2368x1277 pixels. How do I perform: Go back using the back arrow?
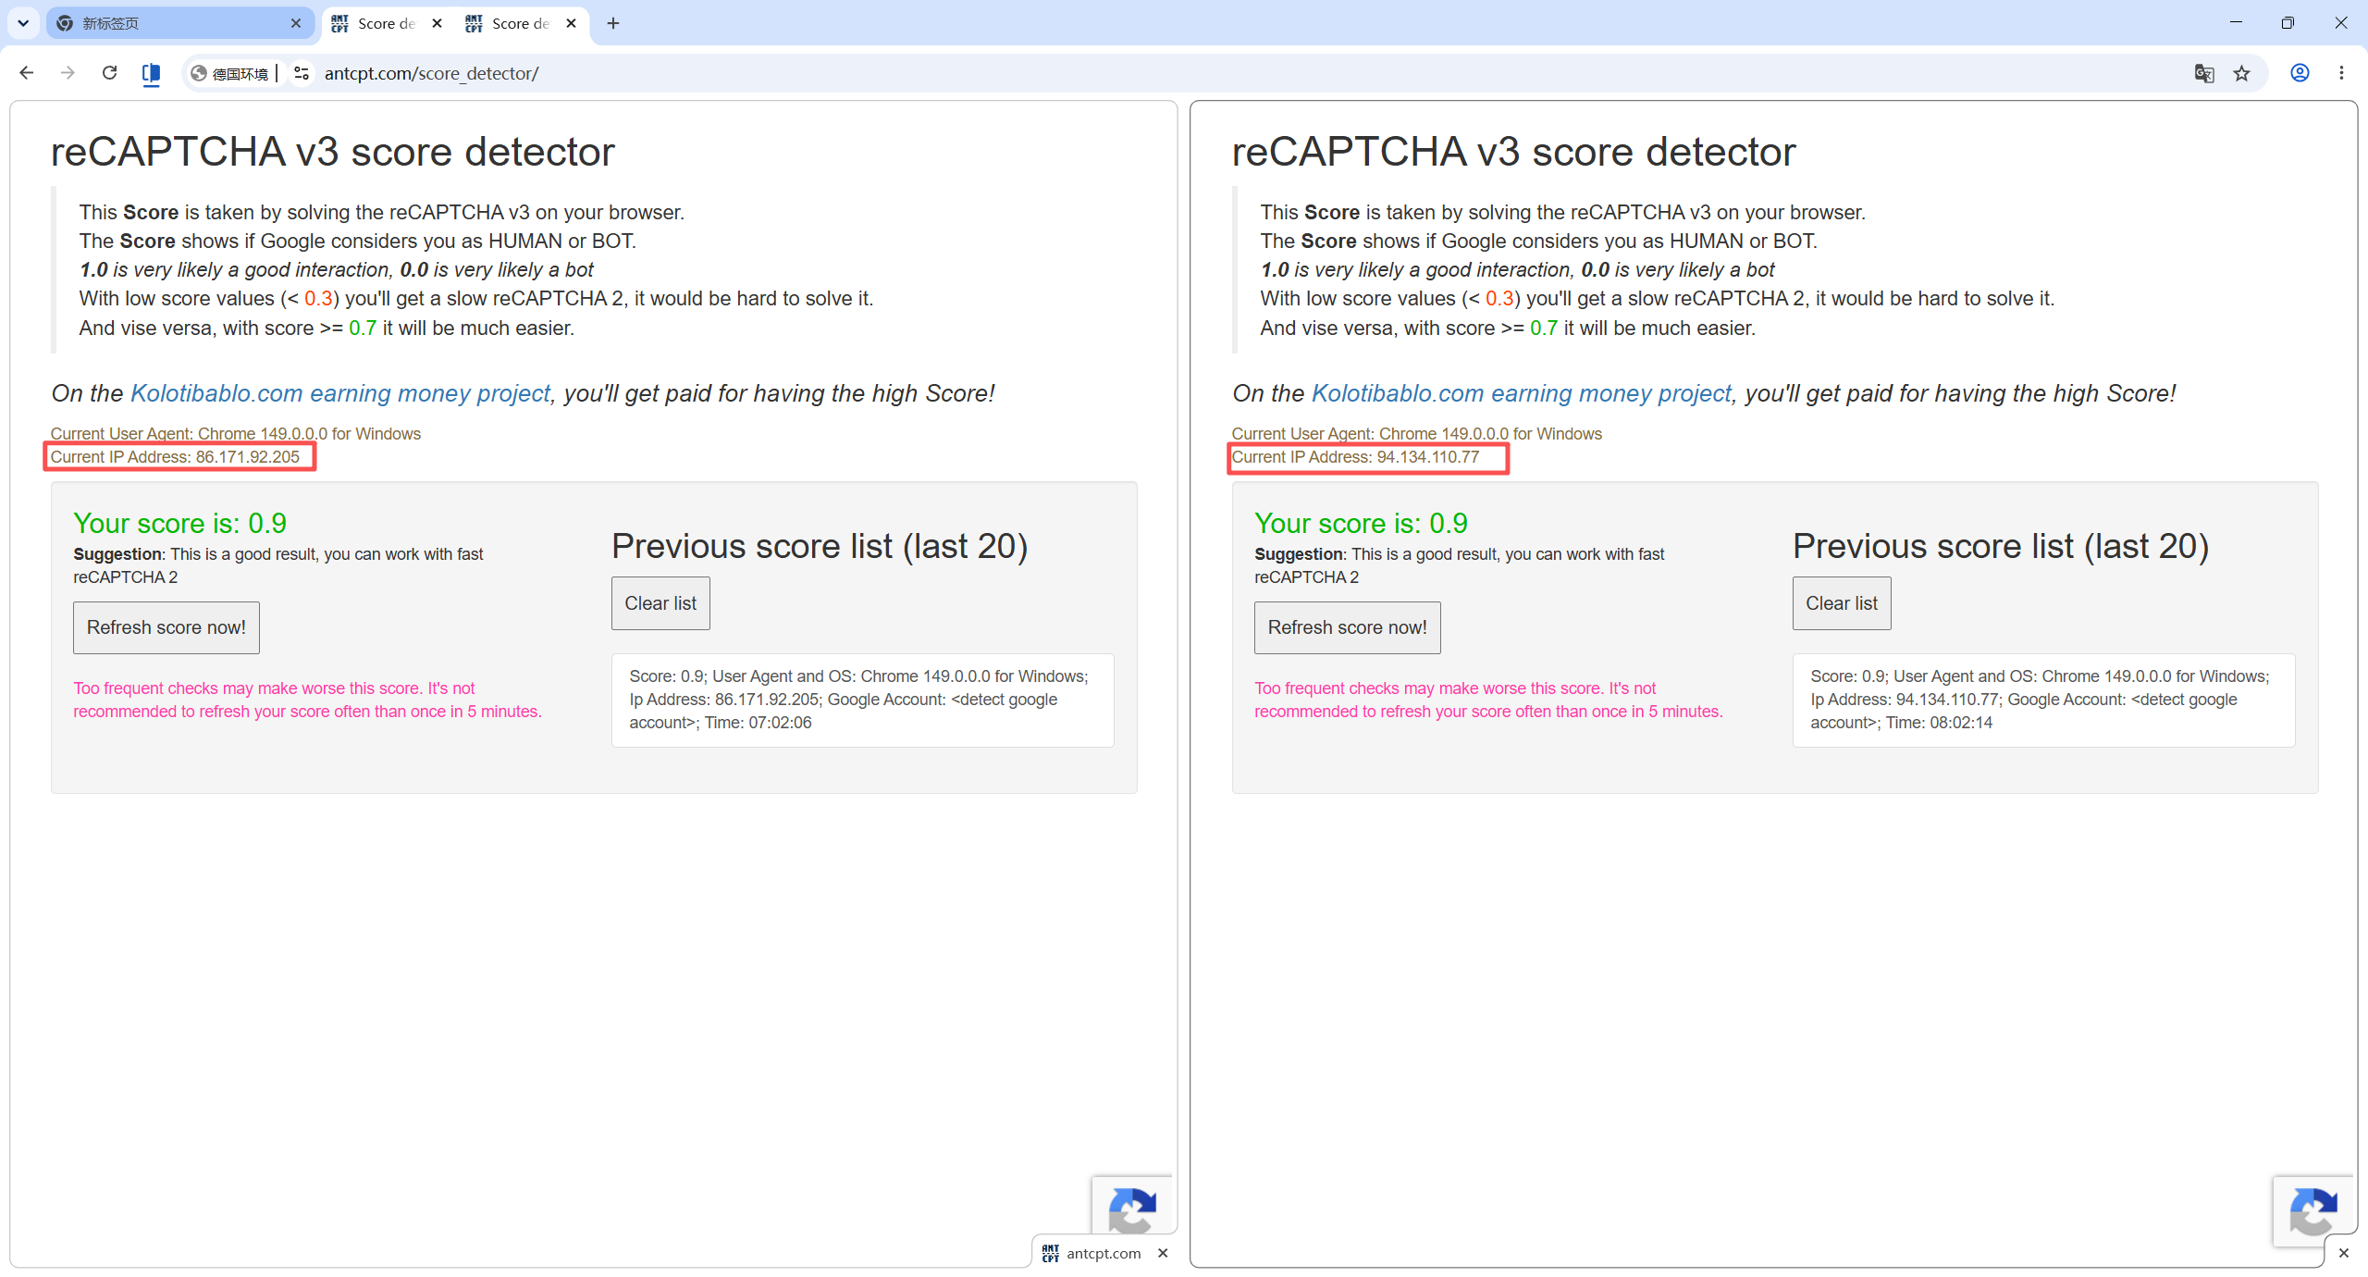click(27, 73)
